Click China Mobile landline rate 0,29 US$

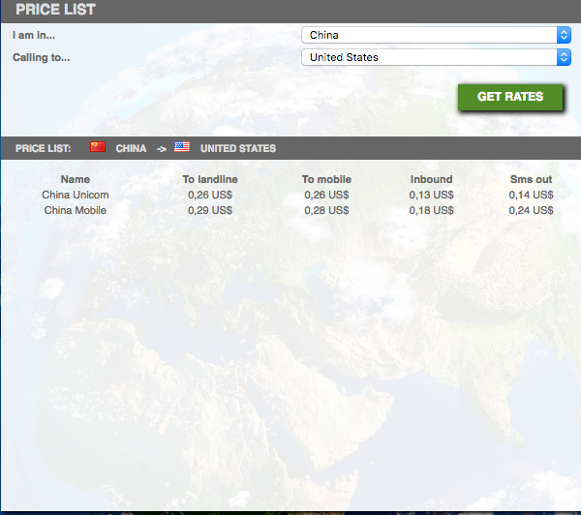click(x=210, y=210)
